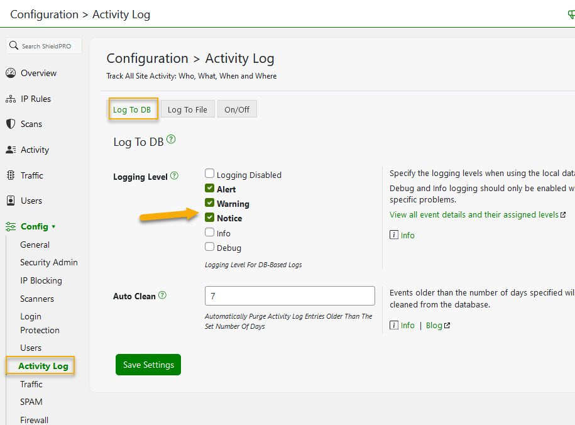Click the Traffic light icon
Image resolution: width=575 pixels, height=425 pixels.
point(11,175)
